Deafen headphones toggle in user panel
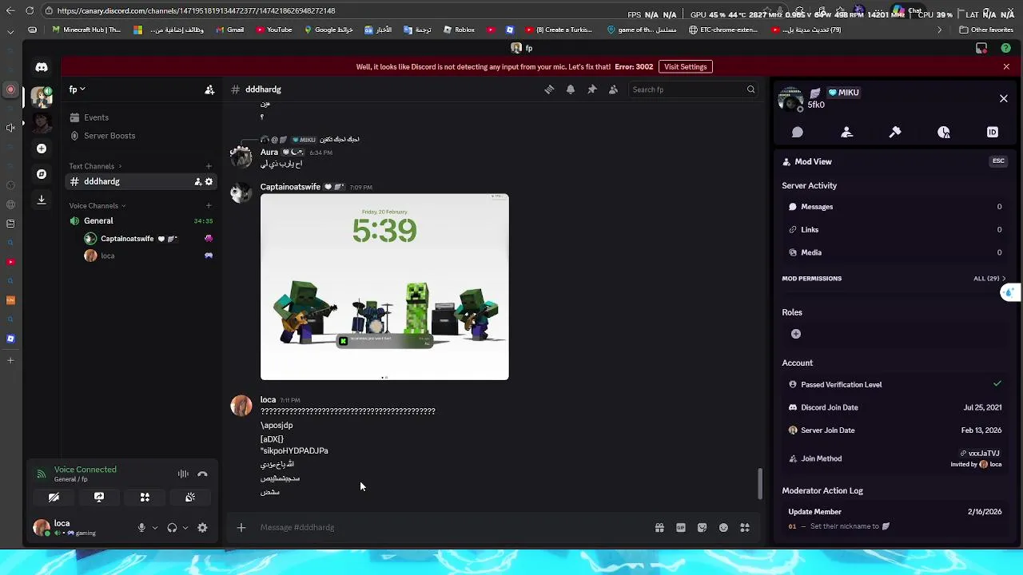This screenshot has height=575, width=1023. (172, 528)
